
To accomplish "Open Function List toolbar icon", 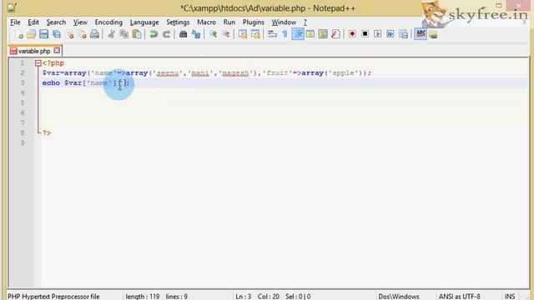I will coord(335,34).
